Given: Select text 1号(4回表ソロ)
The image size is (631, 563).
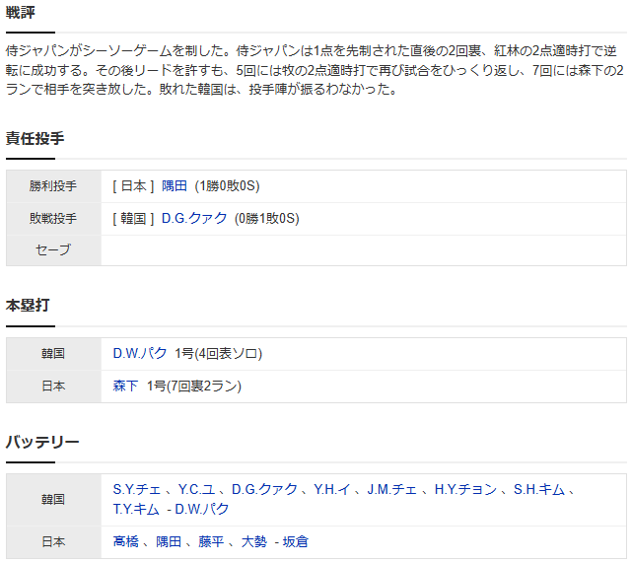Looking at the screenshot, I should point(219,353).
